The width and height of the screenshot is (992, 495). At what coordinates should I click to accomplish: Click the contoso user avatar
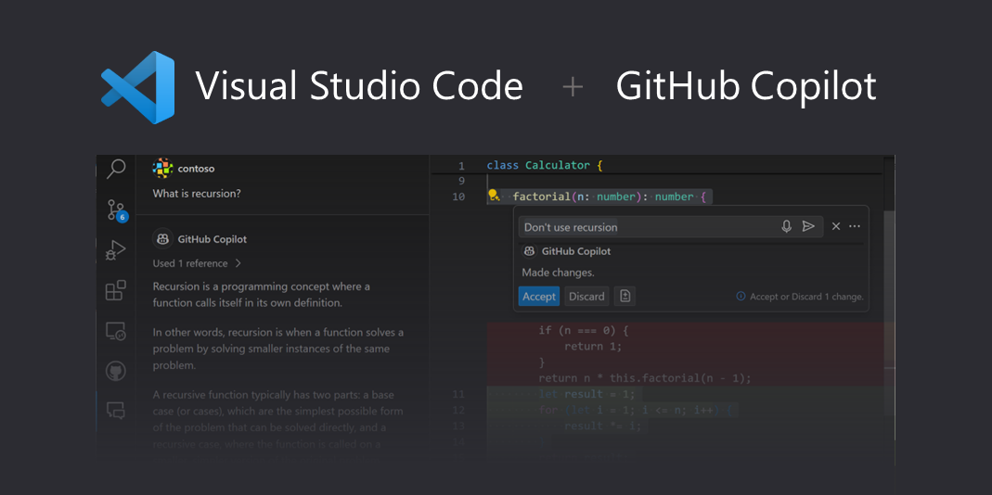[162, 169]
